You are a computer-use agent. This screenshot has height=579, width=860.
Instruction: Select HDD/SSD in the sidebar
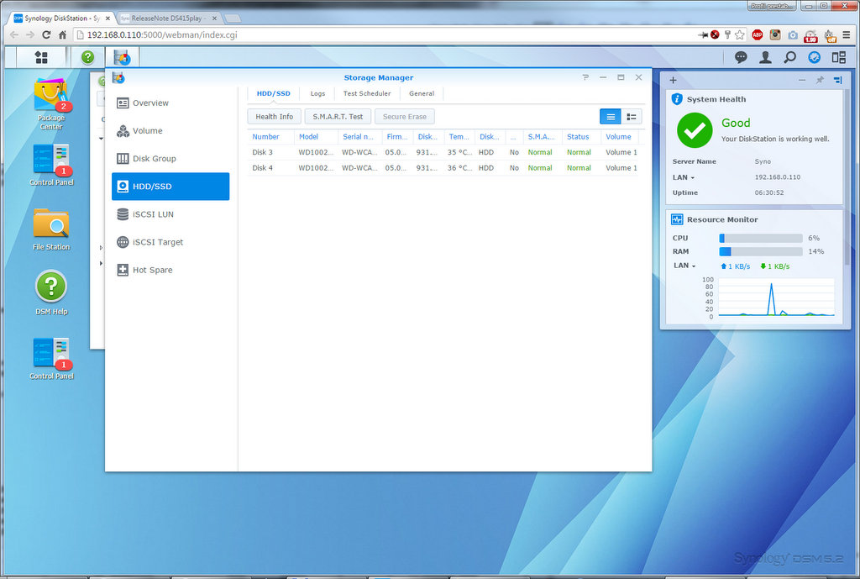(170, 187)
